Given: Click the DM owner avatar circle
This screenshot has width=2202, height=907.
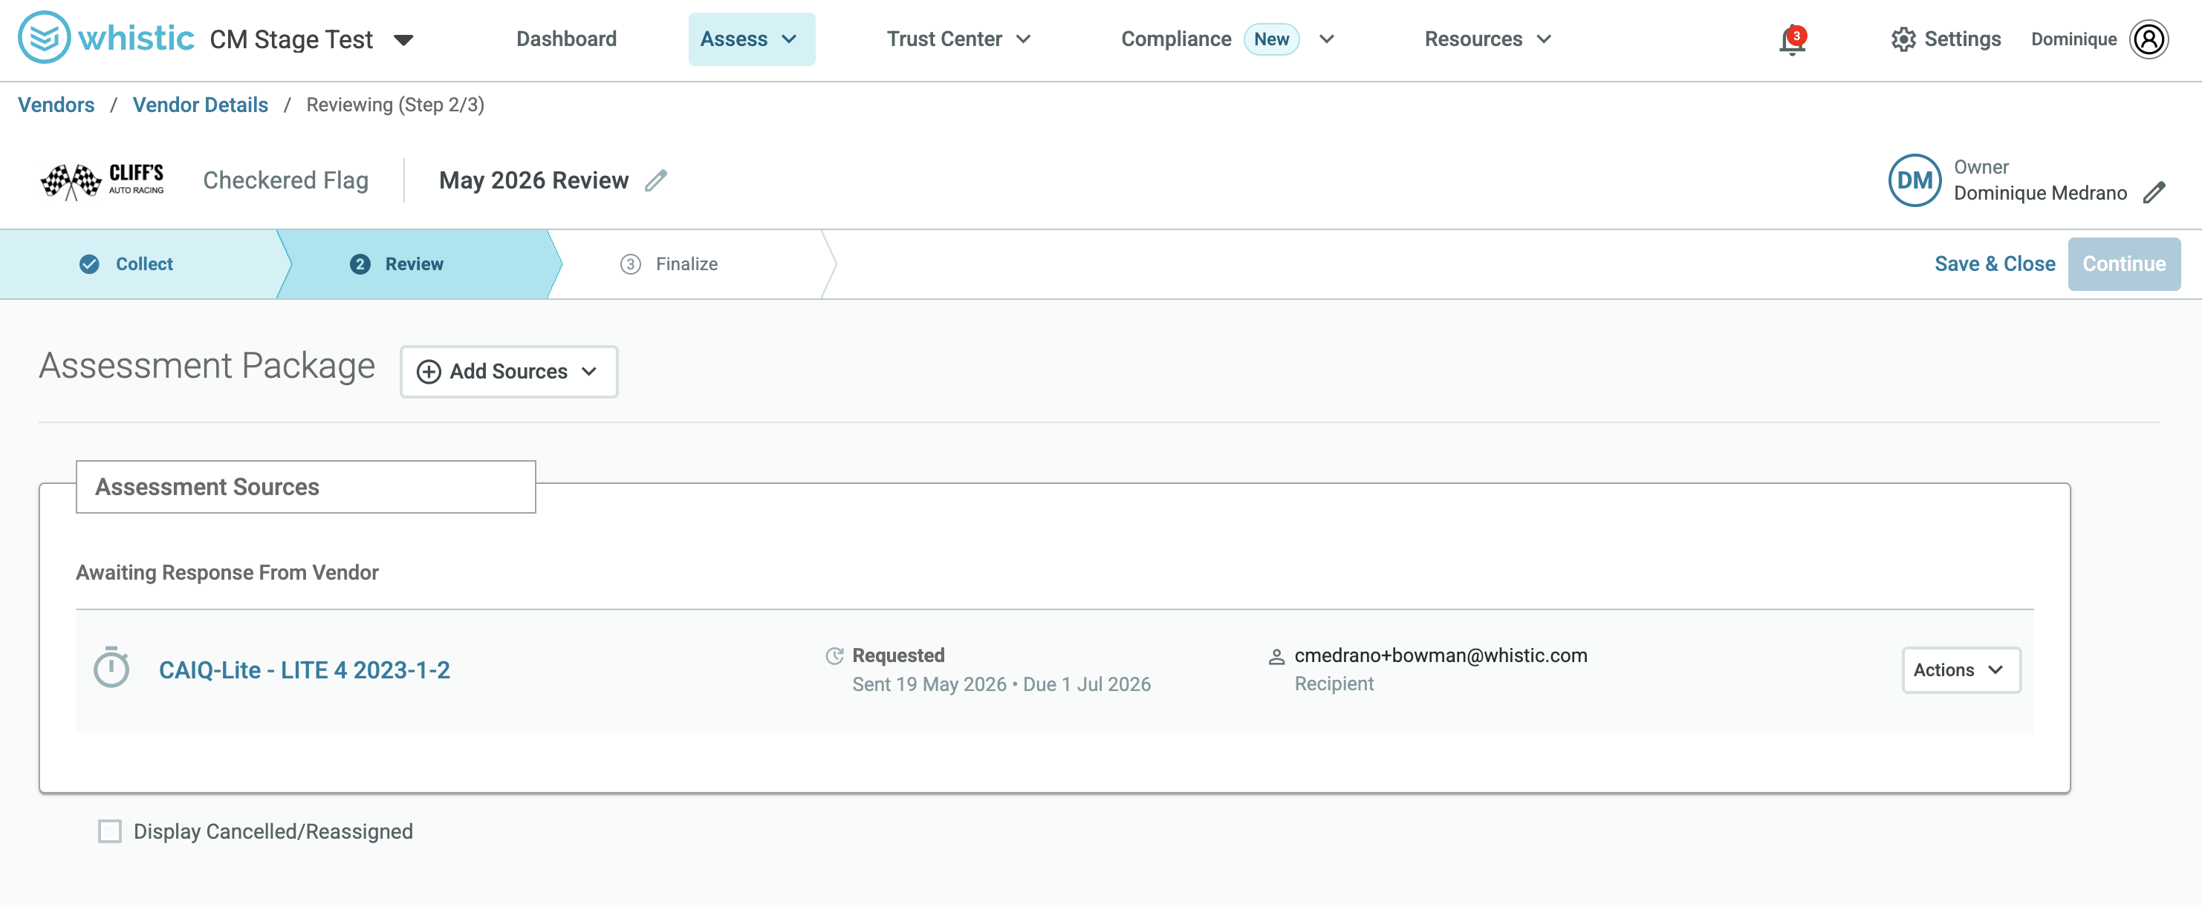Looking at the screenshot, I should (1914, 180).
